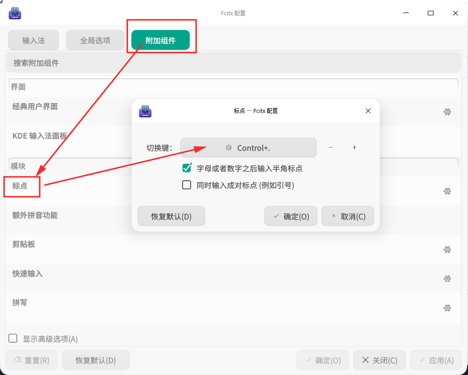Open settings gear for 剪贴板

(x=447, y=249)
